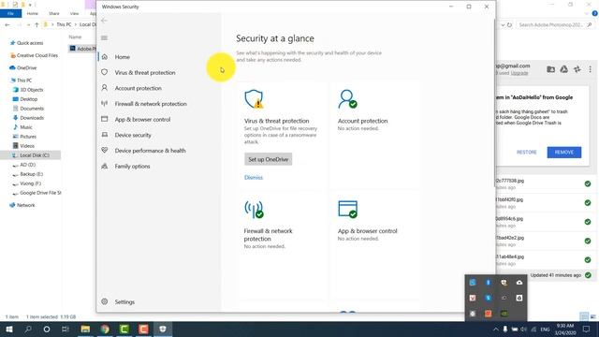This screenshot has width=599, height=337.
Task: Open the notification center icon
Action: coord(587,330)
